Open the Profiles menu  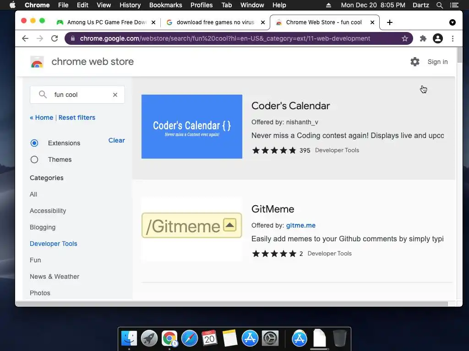[202, 5]
